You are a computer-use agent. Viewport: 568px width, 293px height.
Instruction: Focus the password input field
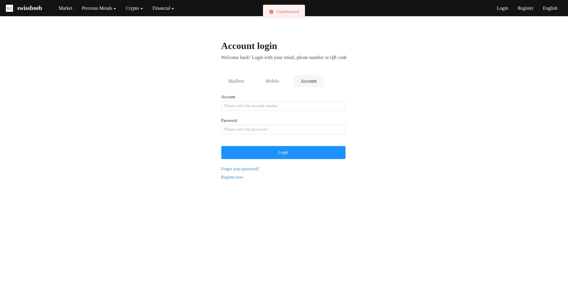[283, 130]
